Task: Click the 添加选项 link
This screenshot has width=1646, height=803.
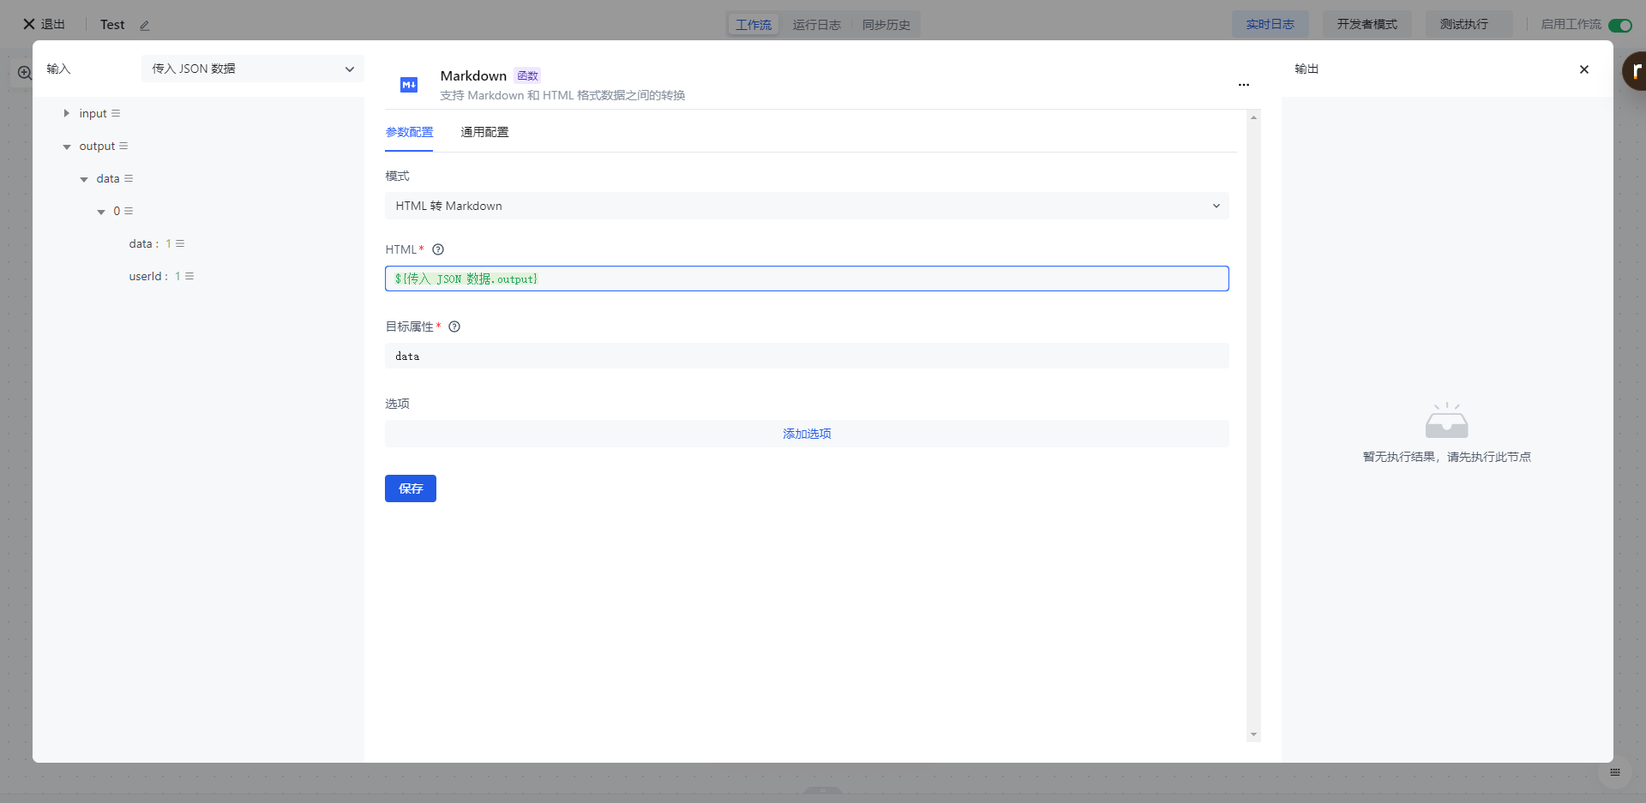Action: click(x=806, y=434)
